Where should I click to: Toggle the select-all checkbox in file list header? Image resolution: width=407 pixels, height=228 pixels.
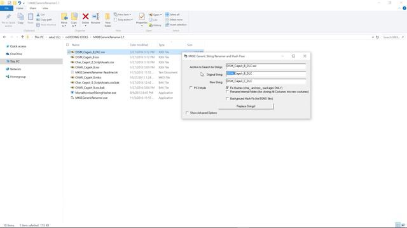pos(67,45)
